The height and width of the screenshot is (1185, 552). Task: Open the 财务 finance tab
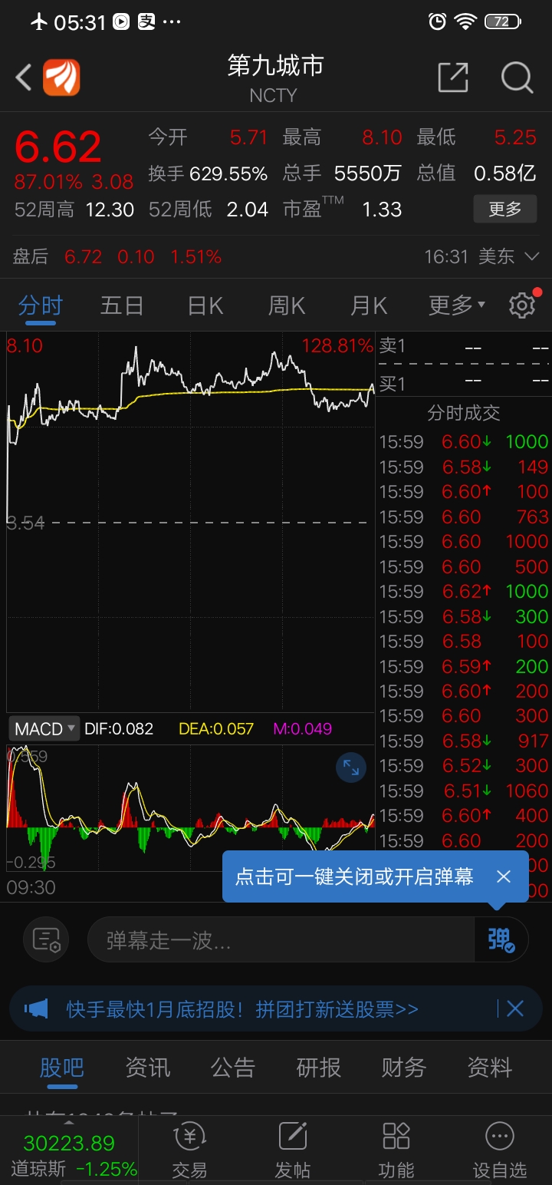pyautogui.click(x=404, y=1068)
